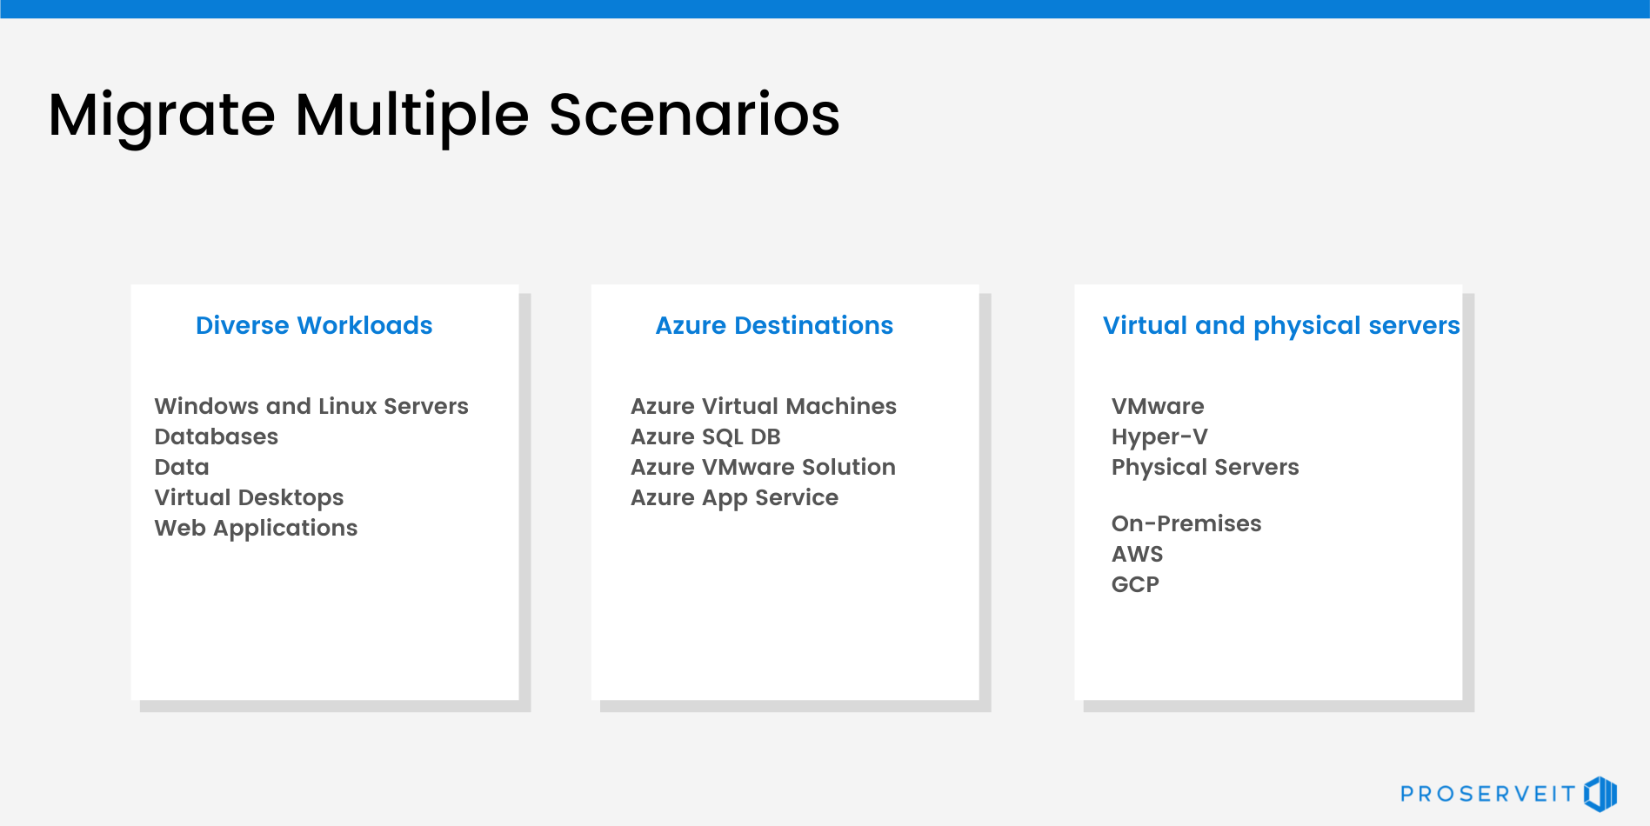The height and width of the screenshot is (826, 1650).
Task: Click the On-Premises list item
Action: click(1186, 523)
